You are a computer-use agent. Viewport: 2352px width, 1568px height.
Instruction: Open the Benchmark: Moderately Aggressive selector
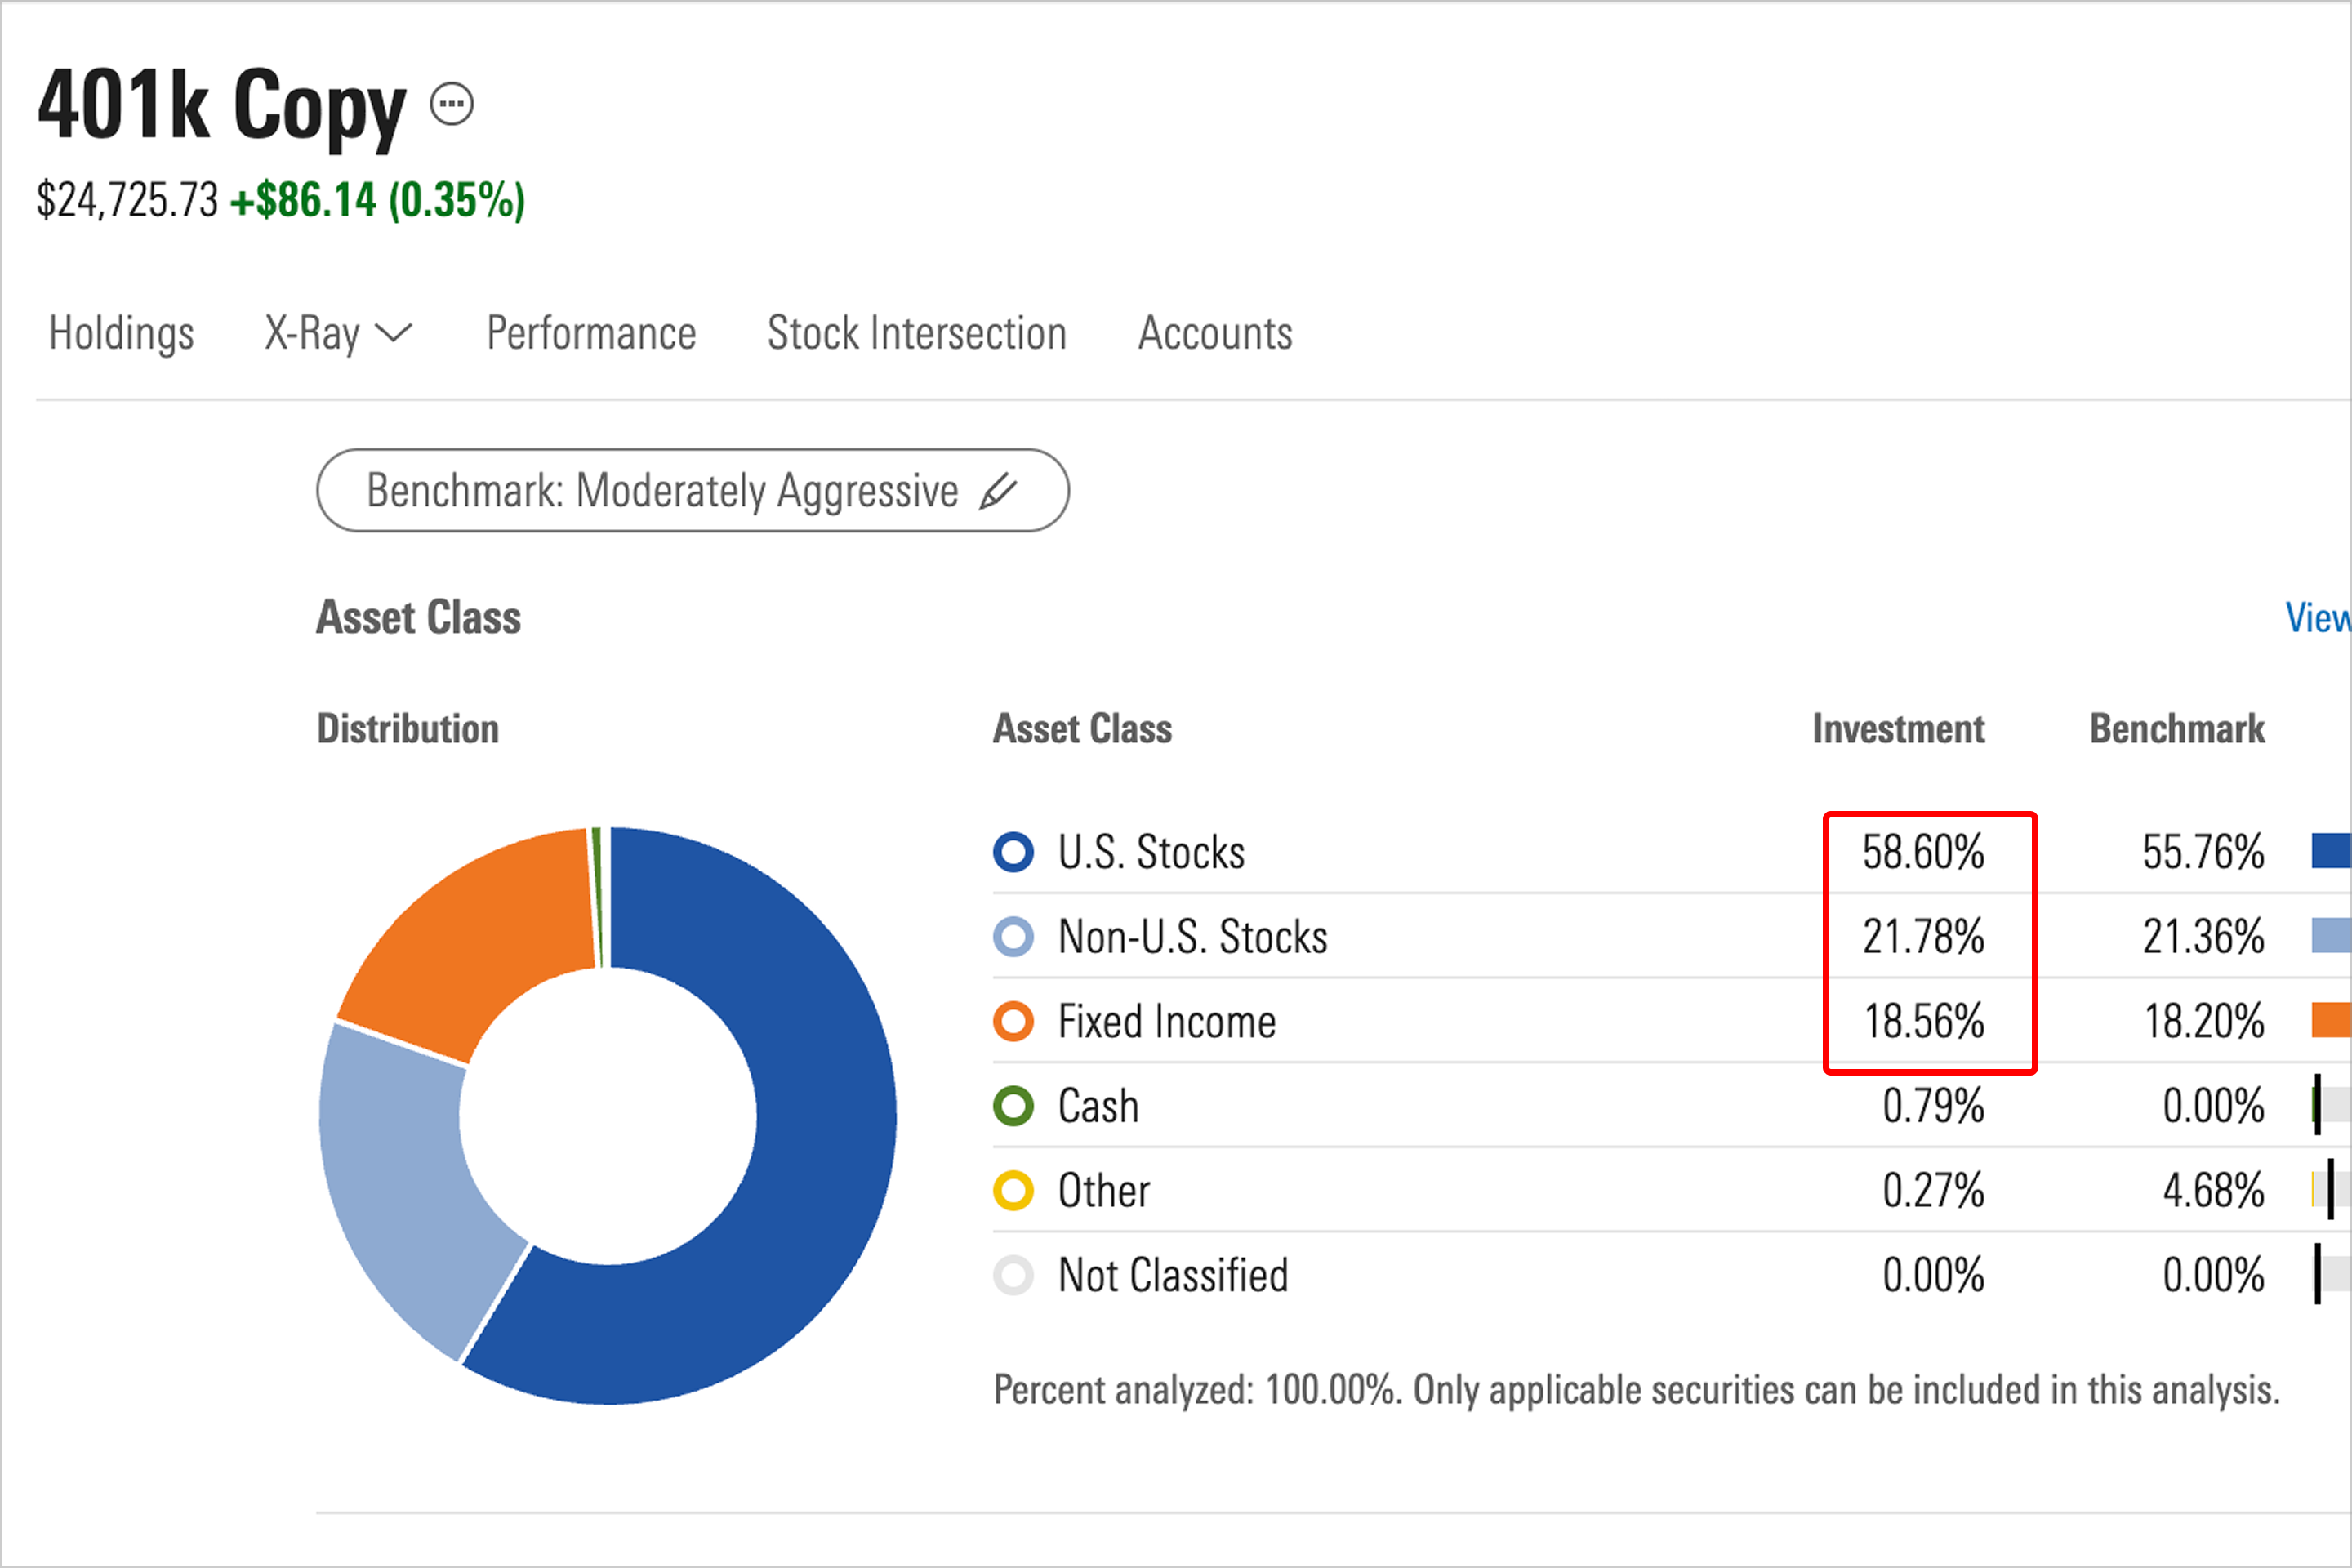tap(693, 490)
